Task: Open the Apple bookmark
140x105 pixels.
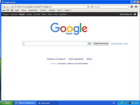Action: click(17, 10)
